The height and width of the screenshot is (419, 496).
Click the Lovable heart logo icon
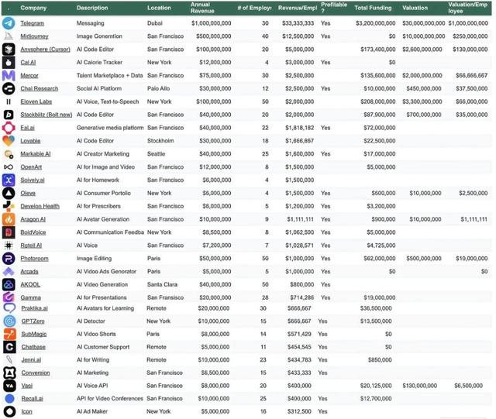(x=9, y=141)
